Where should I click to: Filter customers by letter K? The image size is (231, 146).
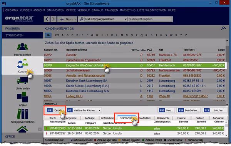click(x=112, y=35)
